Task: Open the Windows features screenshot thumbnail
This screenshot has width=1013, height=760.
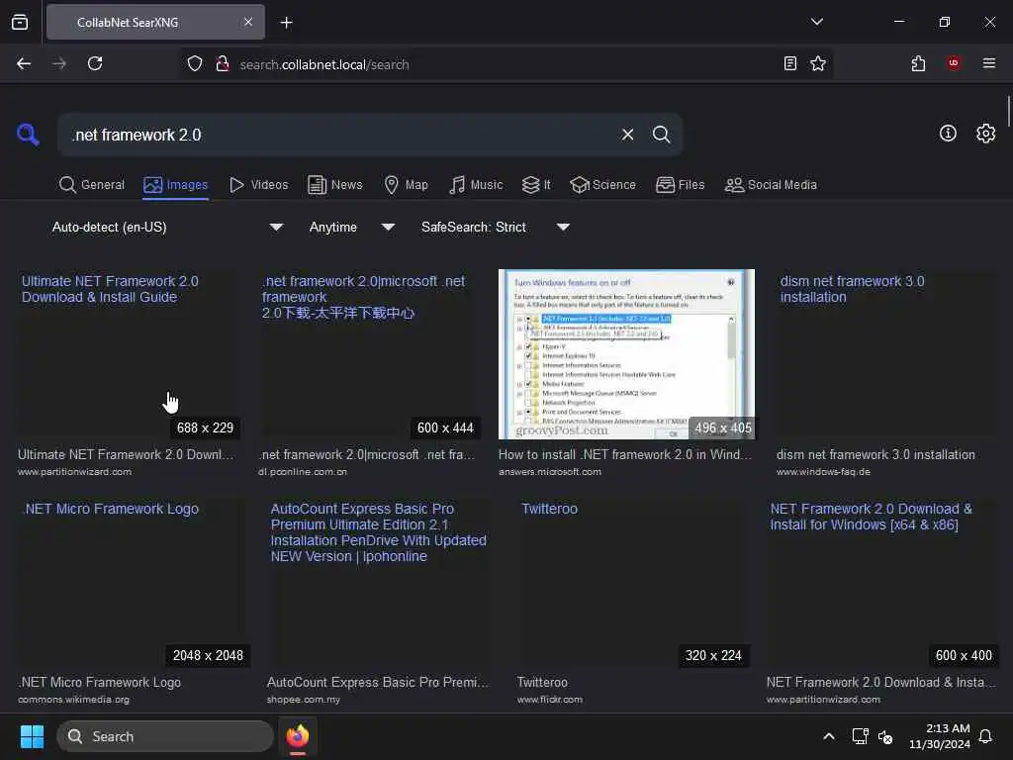Action: pos(626,354)
